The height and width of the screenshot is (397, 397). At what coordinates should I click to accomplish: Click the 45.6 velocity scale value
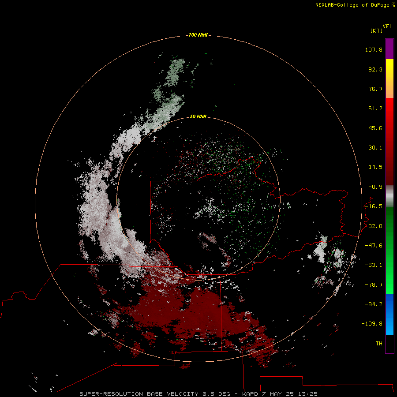point(375,128)
